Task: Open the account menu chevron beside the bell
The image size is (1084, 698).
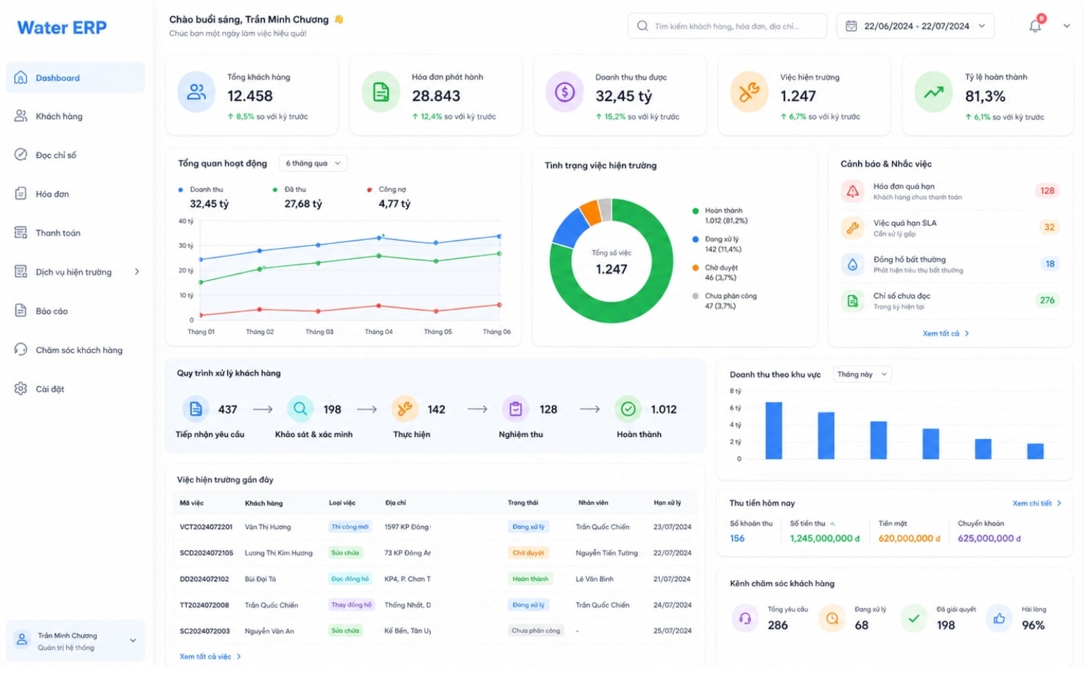Action: click(x=1066, y=26)
